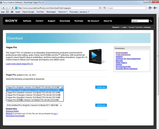Click DOWNLOAD button for Vegas Pro
The width and height of the screenshot is (159, 129).
pos(101,87)
